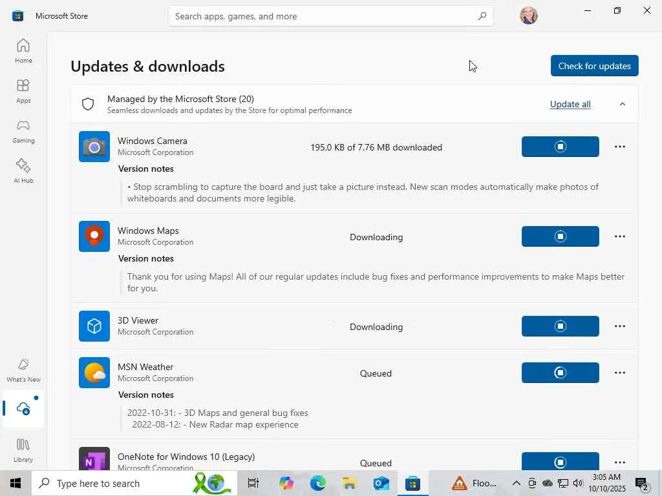Open the Windows Start menu
Screen dimensions: 662x496
16,483
